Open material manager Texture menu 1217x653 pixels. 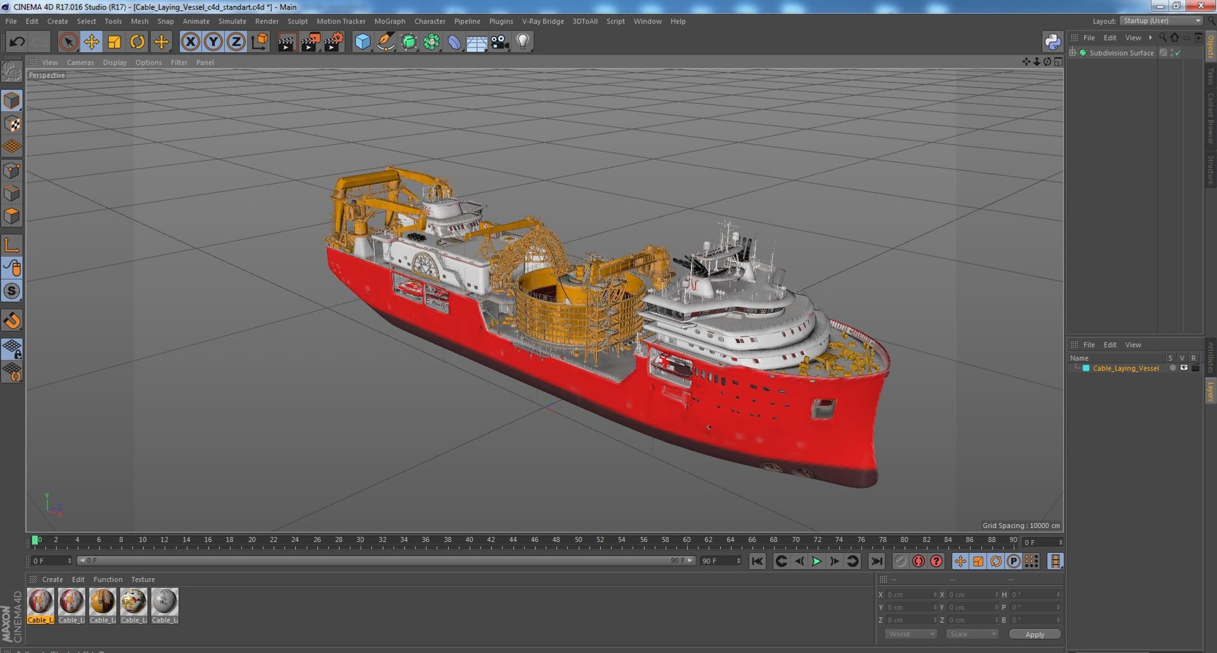point(143,579)
